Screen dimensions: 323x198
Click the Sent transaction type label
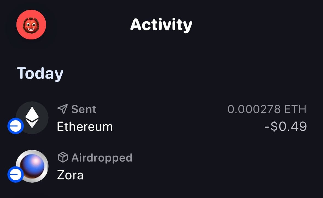(x=84, y=109)
